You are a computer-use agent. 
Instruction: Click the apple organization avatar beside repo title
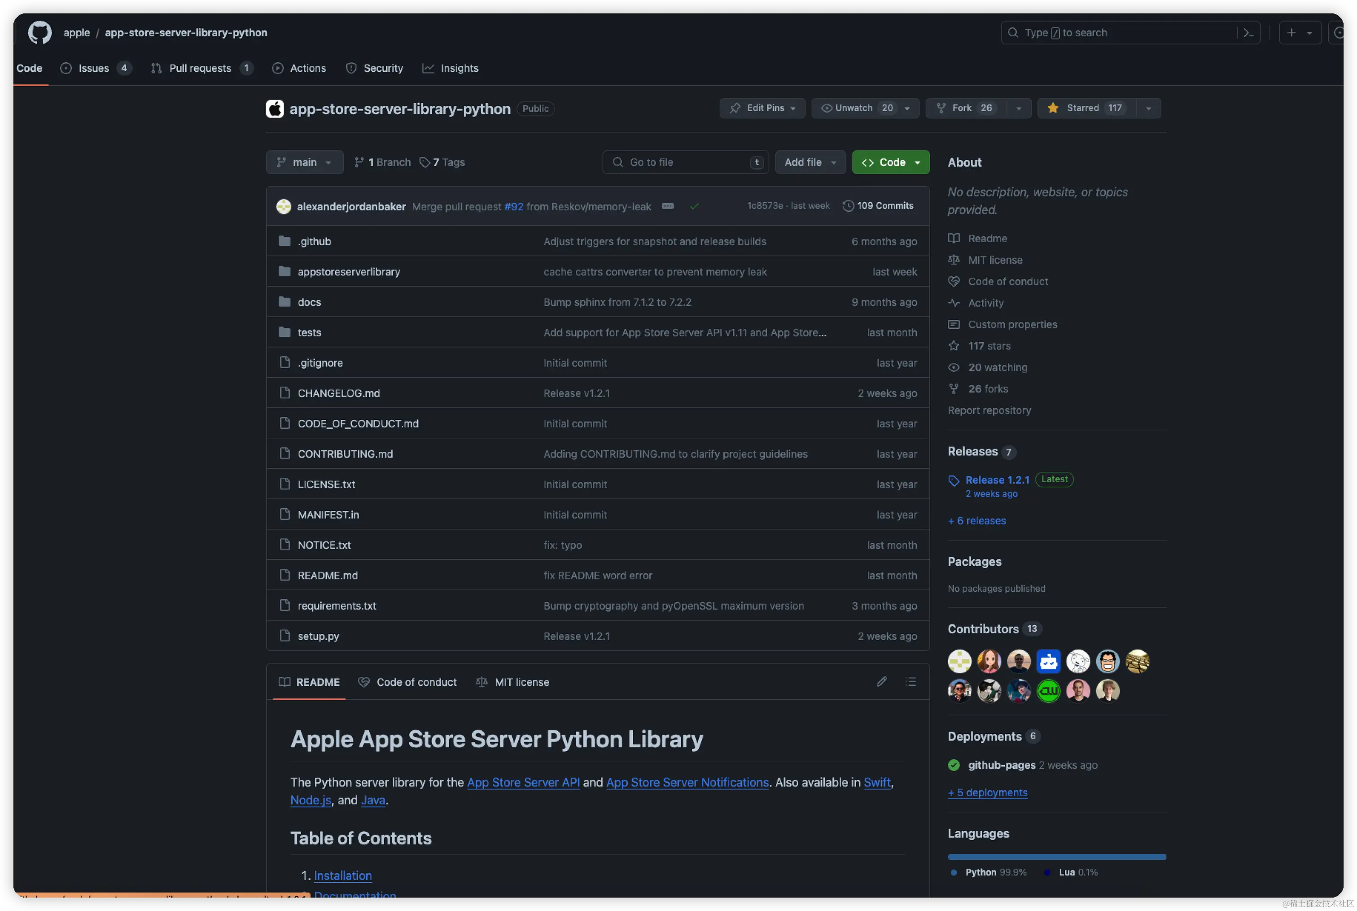coord(275,109)
